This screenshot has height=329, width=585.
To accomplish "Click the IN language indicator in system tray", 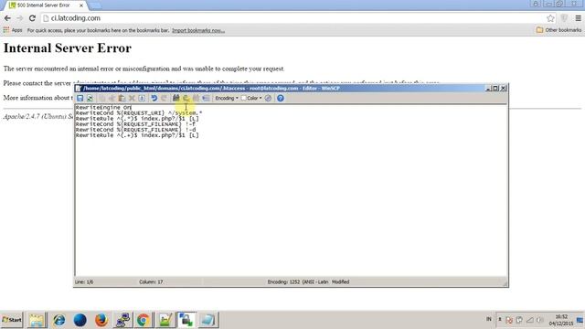I will point(488,319).
